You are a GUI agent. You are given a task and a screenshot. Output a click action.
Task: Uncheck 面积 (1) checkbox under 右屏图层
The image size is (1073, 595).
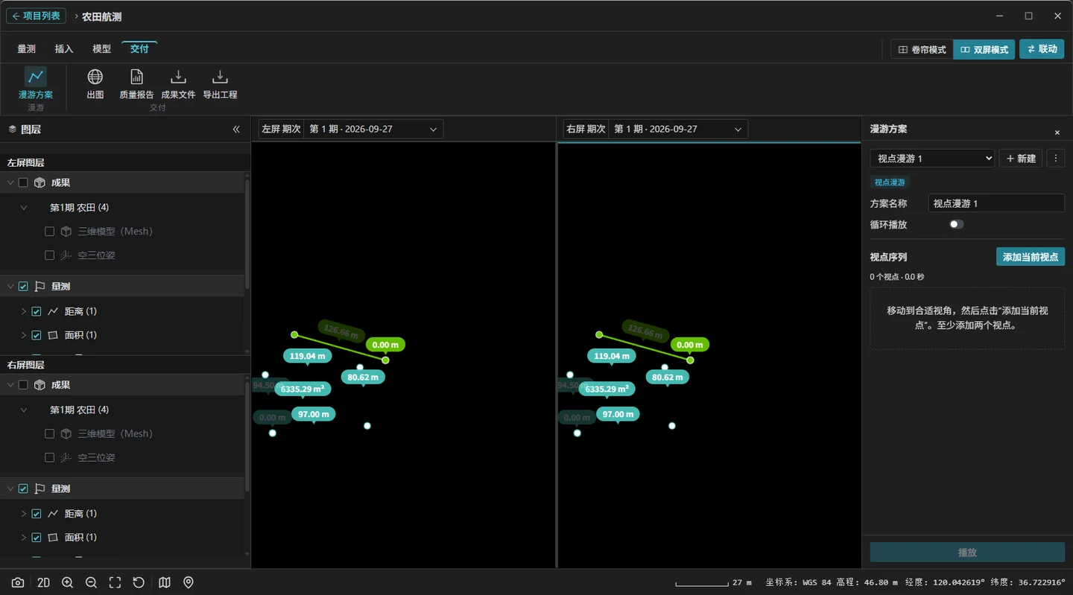click(36, 538)
